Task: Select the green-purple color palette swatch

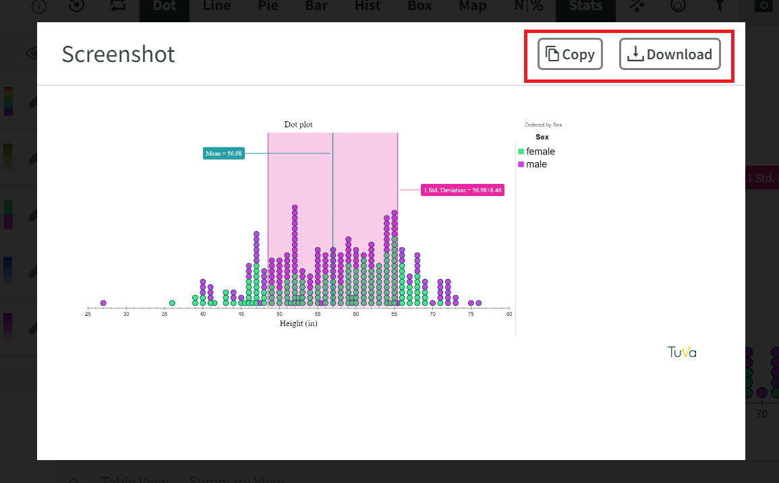Action: 9,214
